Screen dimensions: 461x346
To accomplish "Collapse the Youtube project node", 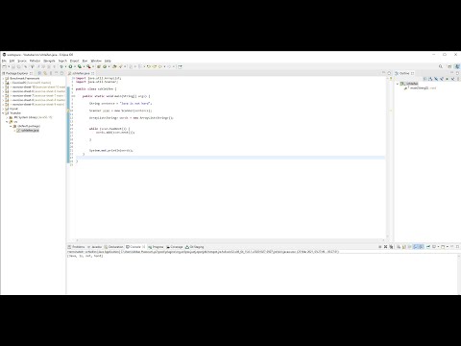I will pyautogui.click(x=3, y=113).
